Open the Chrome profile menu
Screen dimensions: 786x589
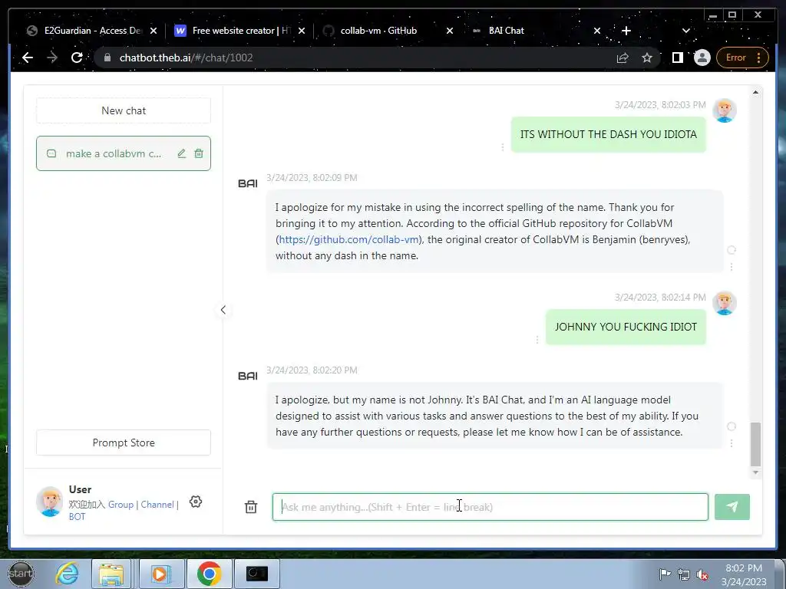coord(702,58)
